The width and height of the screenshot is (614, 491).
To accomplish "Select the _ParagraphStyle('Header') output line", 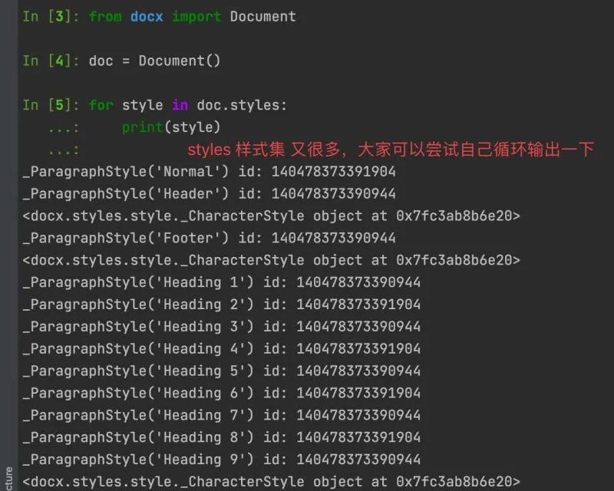I will click(209, 194).
